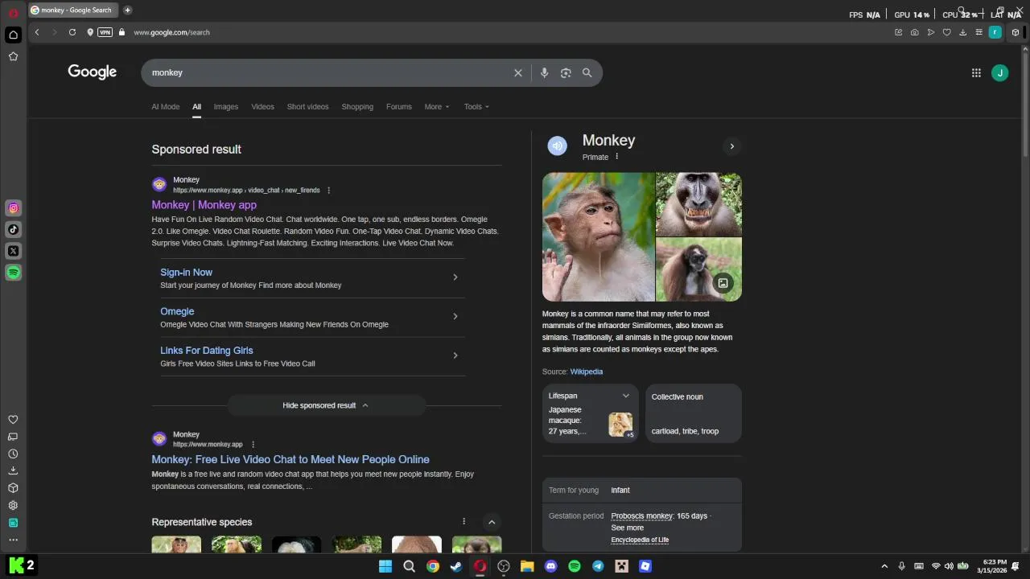The width and height of the screenshot is (1030, 579).
Task: Click Encyclopedia of Life source
Action: (640, 540)
